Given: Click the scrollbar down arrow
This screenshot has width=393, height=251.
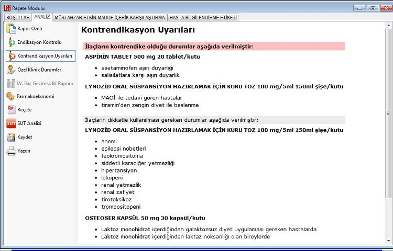Looking at the screenshot, I should [388, 241].
